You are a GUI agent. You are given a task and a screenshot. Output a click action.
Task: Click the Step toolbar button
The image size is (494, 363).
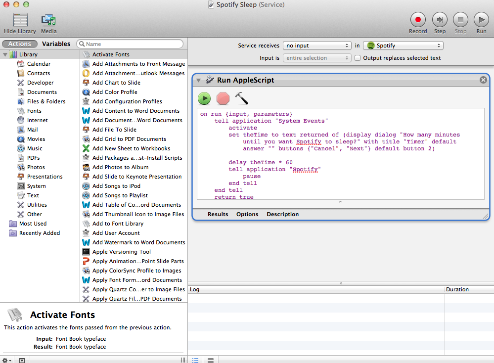[440, 20]
